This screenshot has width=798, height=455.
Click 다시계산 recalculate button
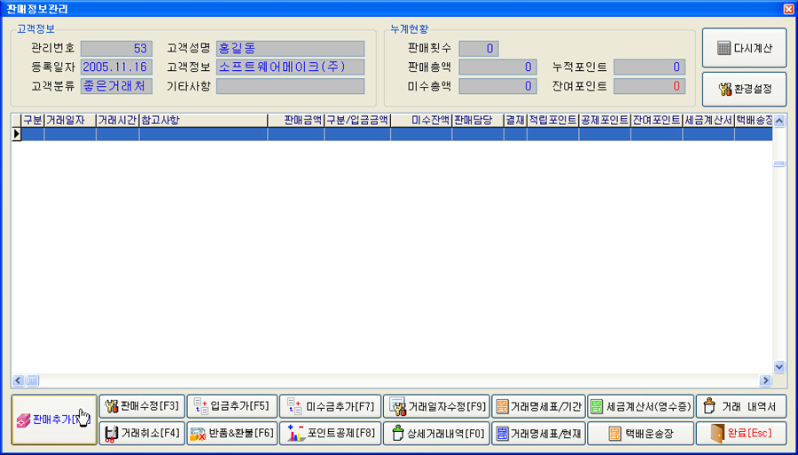[745, 48]
